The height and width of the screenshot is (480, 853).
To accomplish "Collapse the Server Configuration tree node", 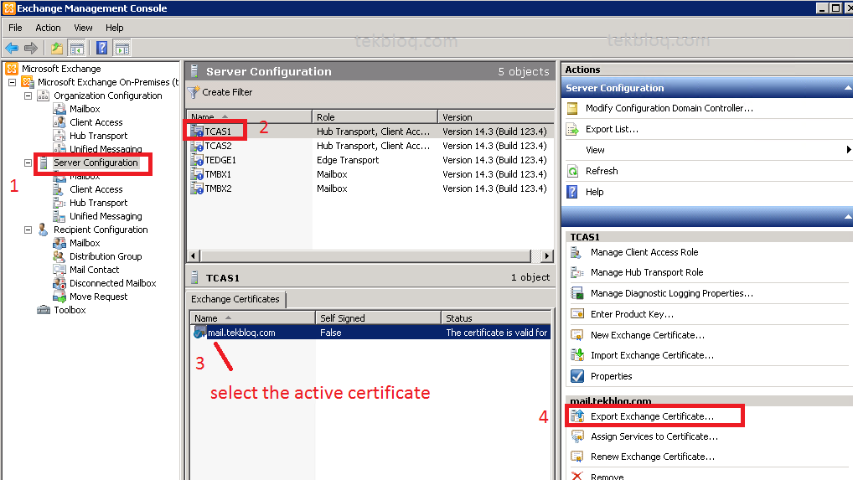I will (x=28, y=163).
